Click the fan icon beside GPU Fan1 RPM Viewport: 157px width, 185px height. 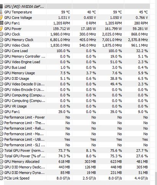[2, 23]
